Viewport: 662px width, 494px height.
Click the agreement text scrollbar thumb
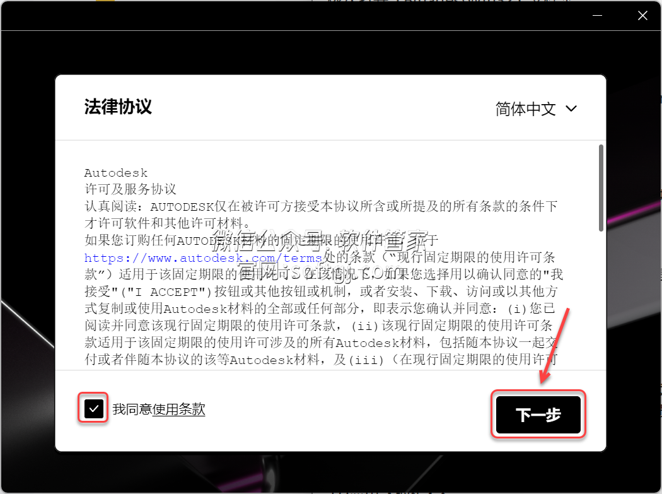[x=601, y=188]
